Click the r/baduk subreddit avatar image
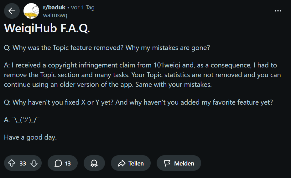Image resolution: width=291 pixels, height=178 pixels. click(x=32, y=11)
